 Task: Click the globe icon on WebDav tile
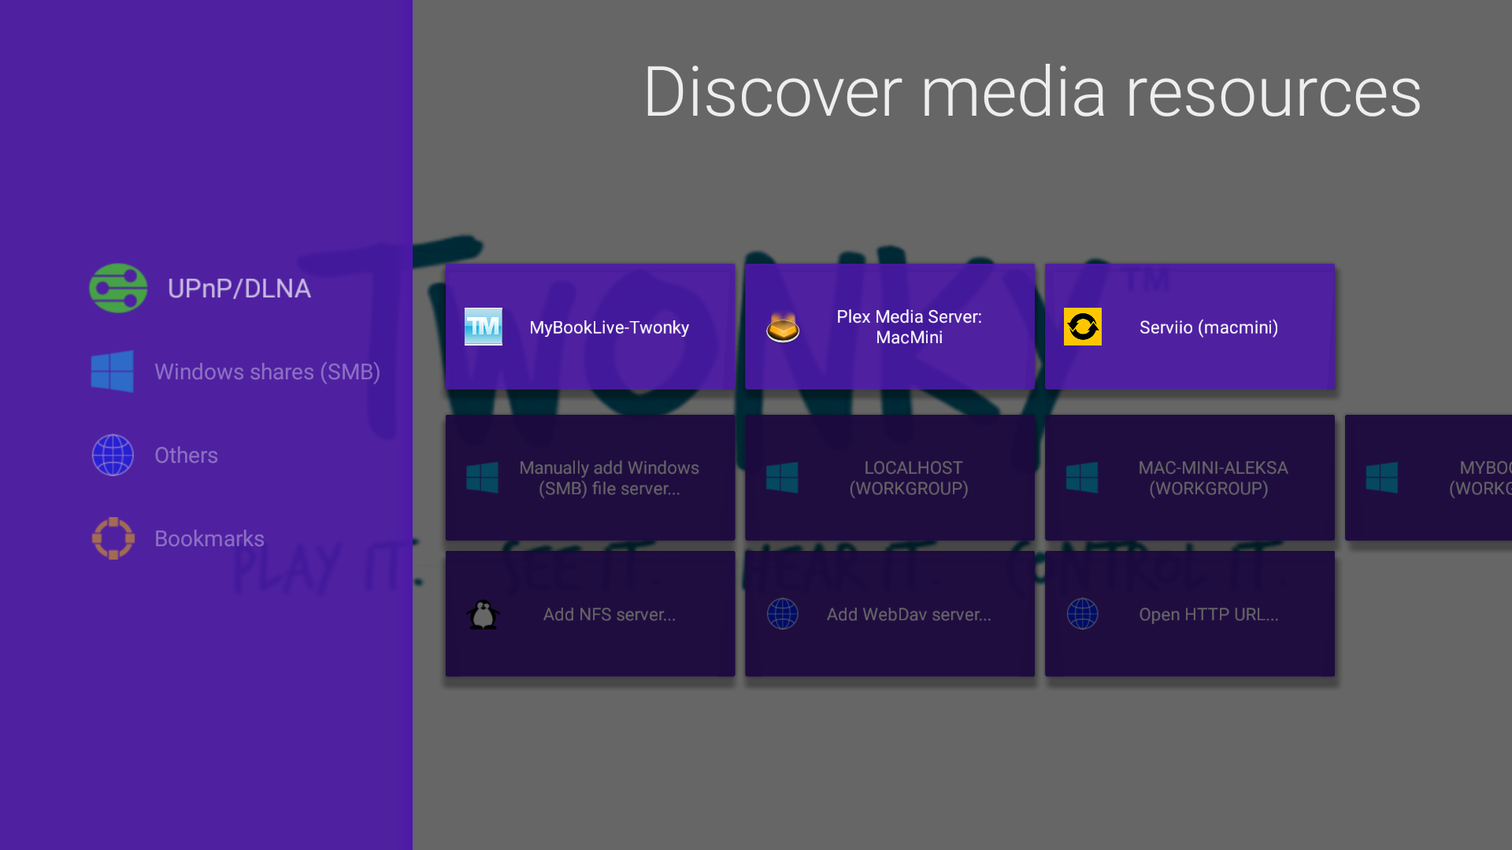click(x=783, y=614)
